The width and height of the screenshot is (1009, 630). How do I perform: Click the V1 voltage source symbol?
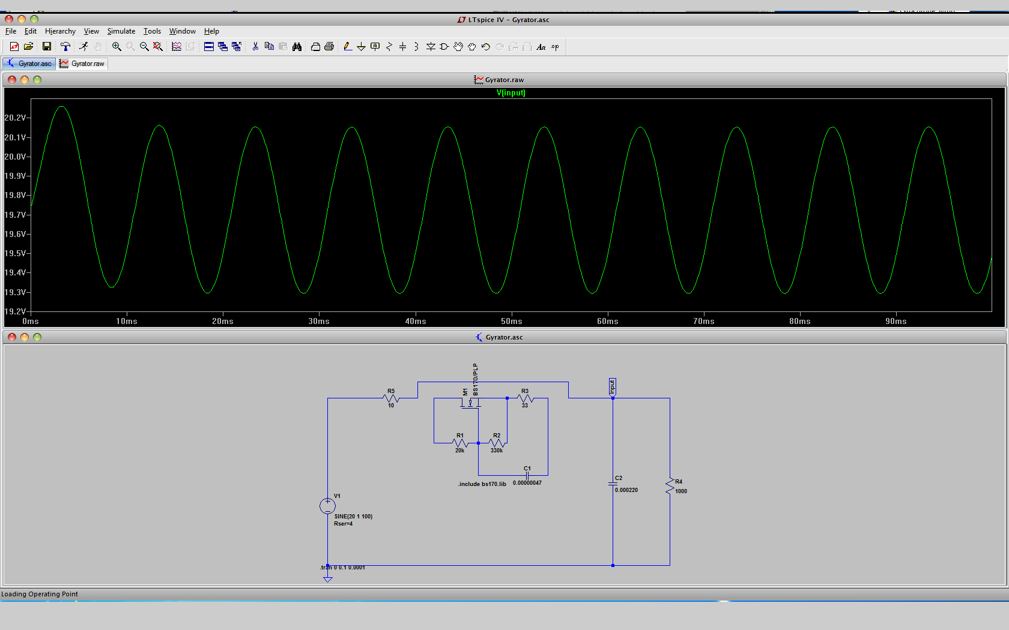click(327, 506)
